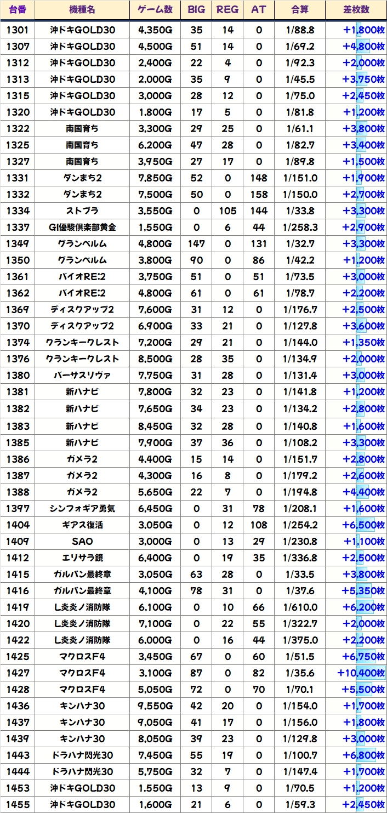Click the +10,400枚 difference value
The image size is (387, 813).
(360, 673)
